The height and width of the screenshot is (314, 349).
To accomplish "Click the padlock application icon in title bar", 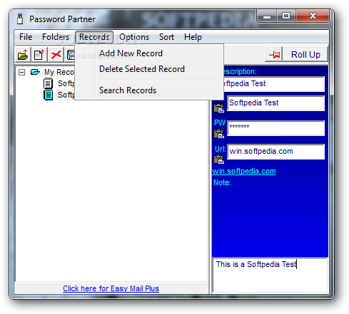I will pos(20,19).
